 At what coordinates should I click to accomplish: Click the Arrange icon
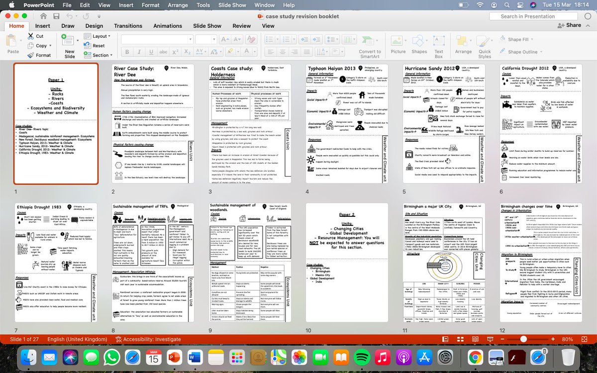463,40
